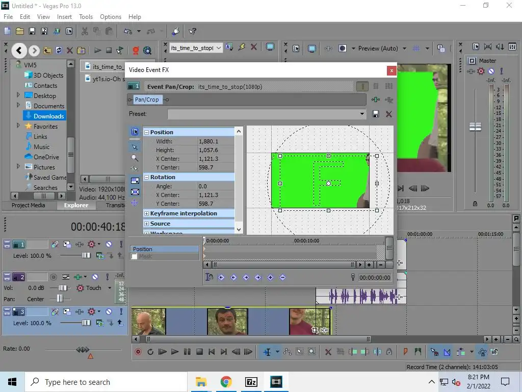Switch to the Project Media tab
The width and height of the screenshot is (522, 392).
(x=29, y=205)
